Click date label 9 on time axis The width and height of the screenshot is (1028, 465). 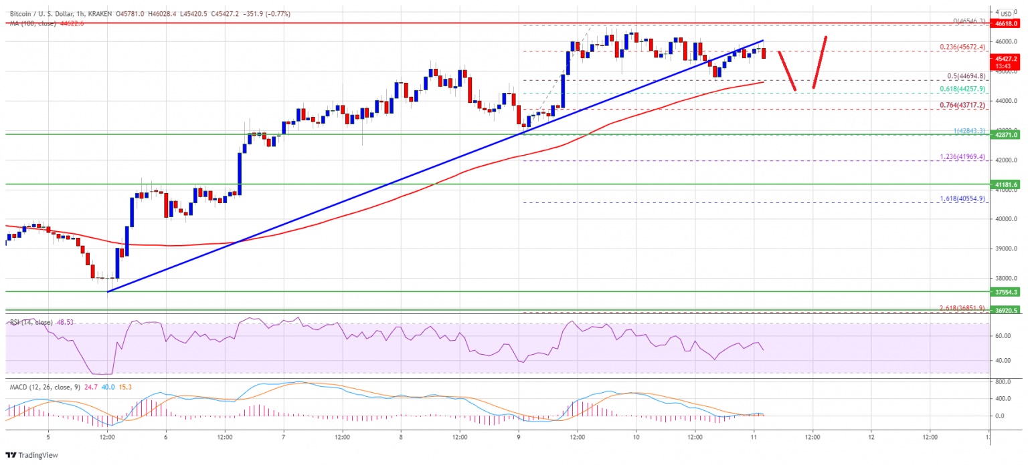click(x=519, y=438)
